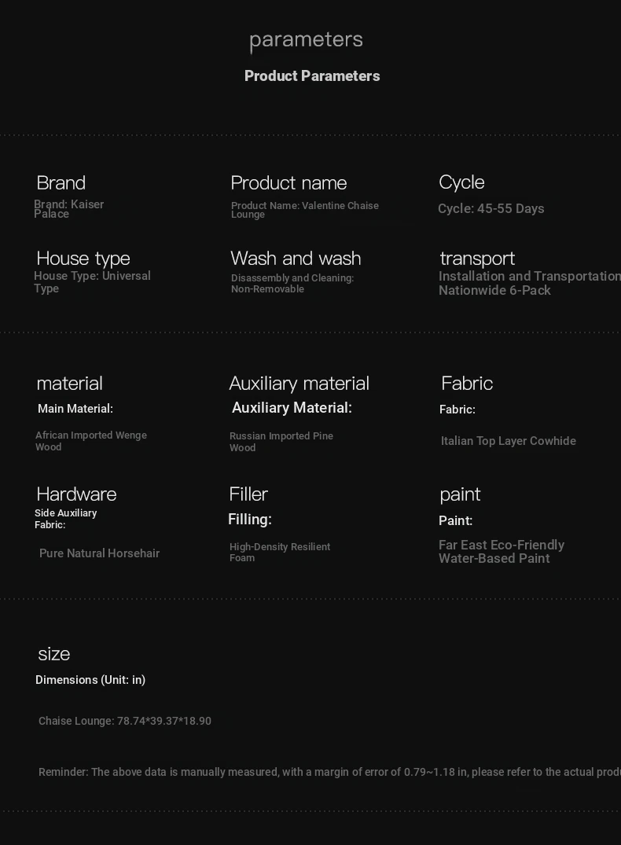Click 'High-Density Resilient Foam' filling text
Image resolution: width=621 pixels, height=845 pixels.
[x=279, y=552]
